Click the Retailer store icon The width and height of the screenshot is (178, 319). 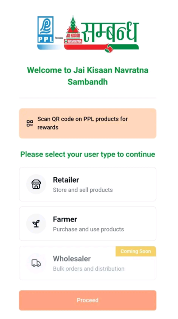pyautogui.click(x=36, y=184)
